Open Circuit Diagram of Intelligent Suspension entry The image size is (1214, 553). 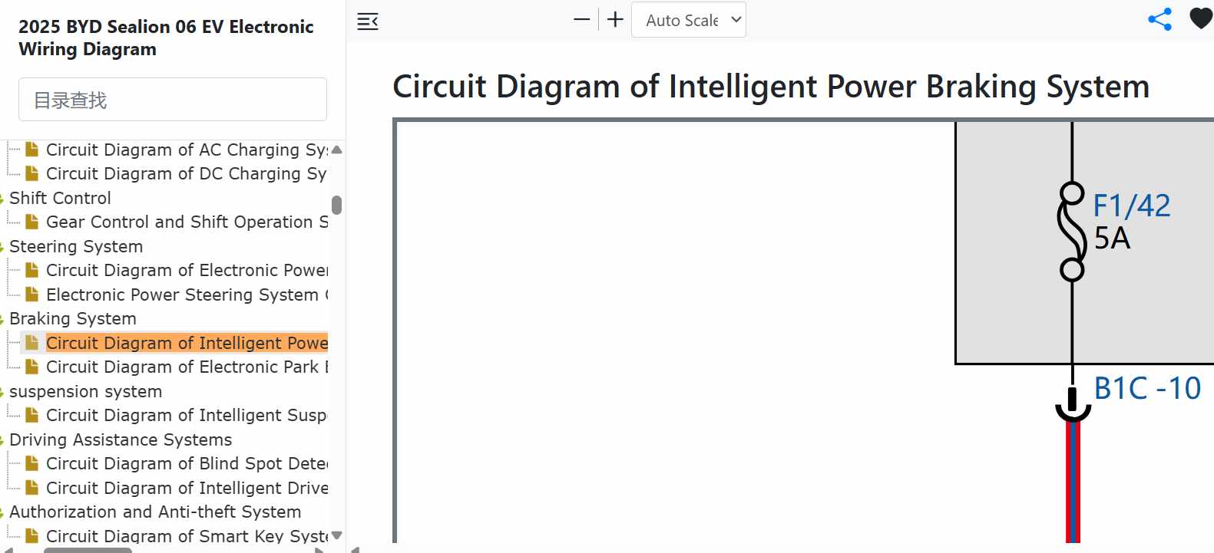(187, 415)
